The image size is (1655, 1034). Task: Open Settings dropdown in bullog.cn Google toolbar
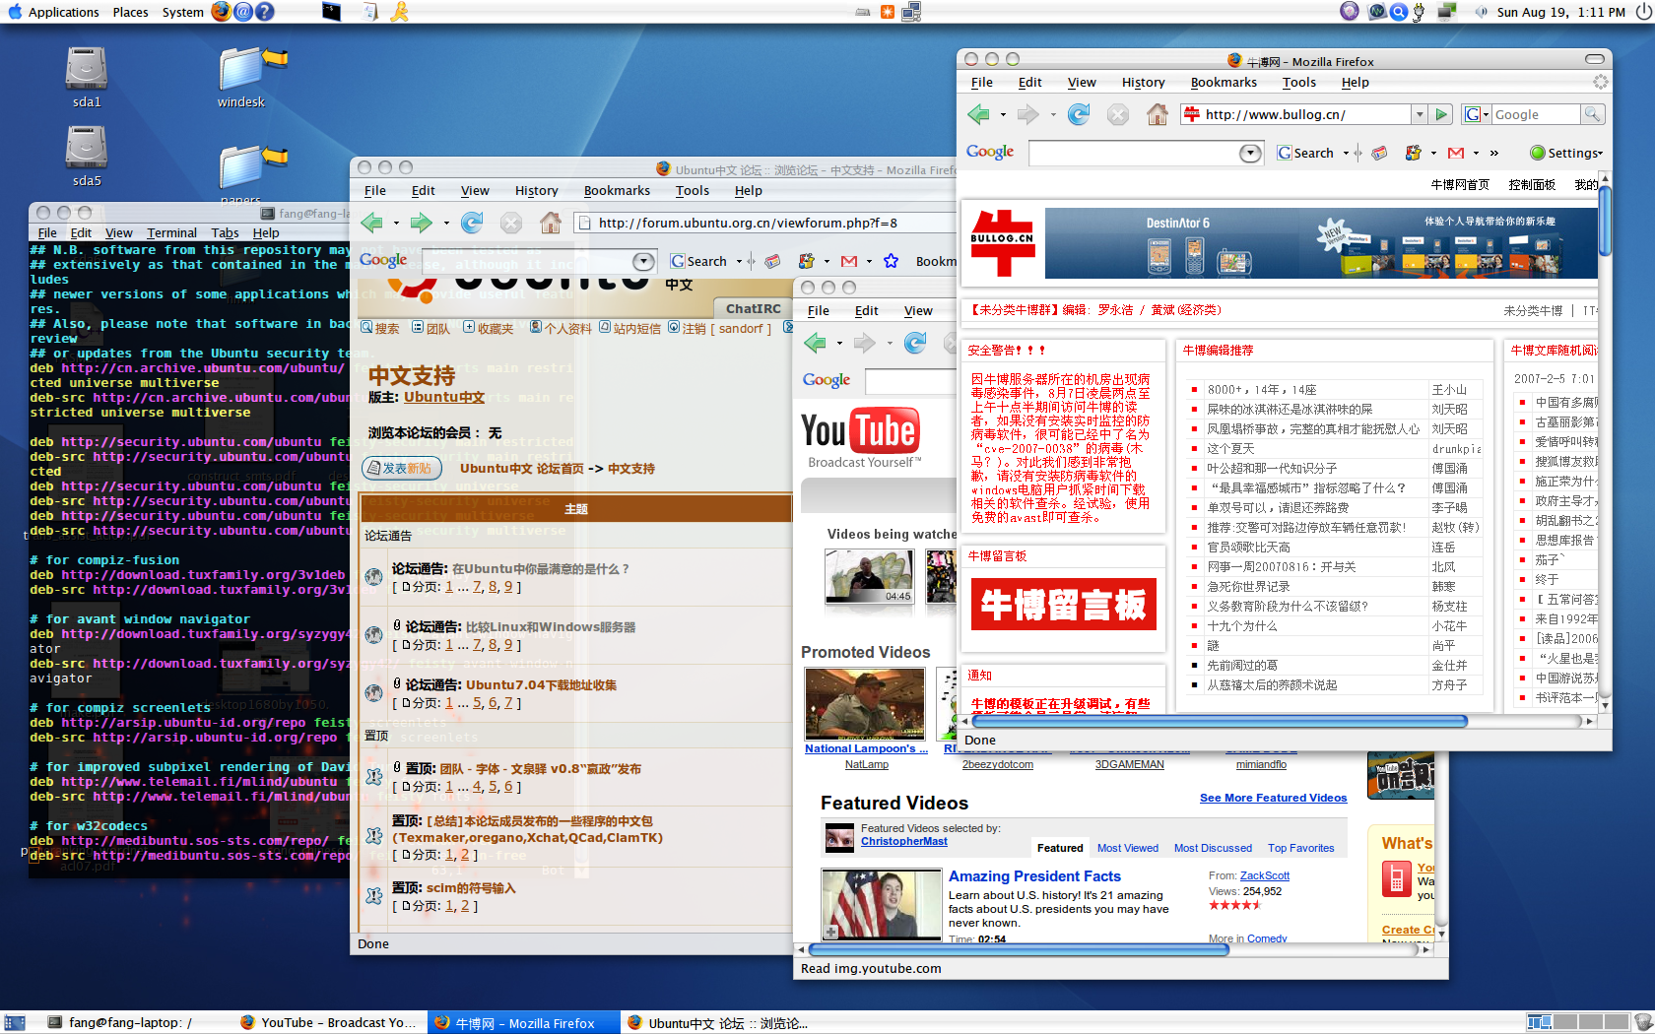coord(1566,153)
